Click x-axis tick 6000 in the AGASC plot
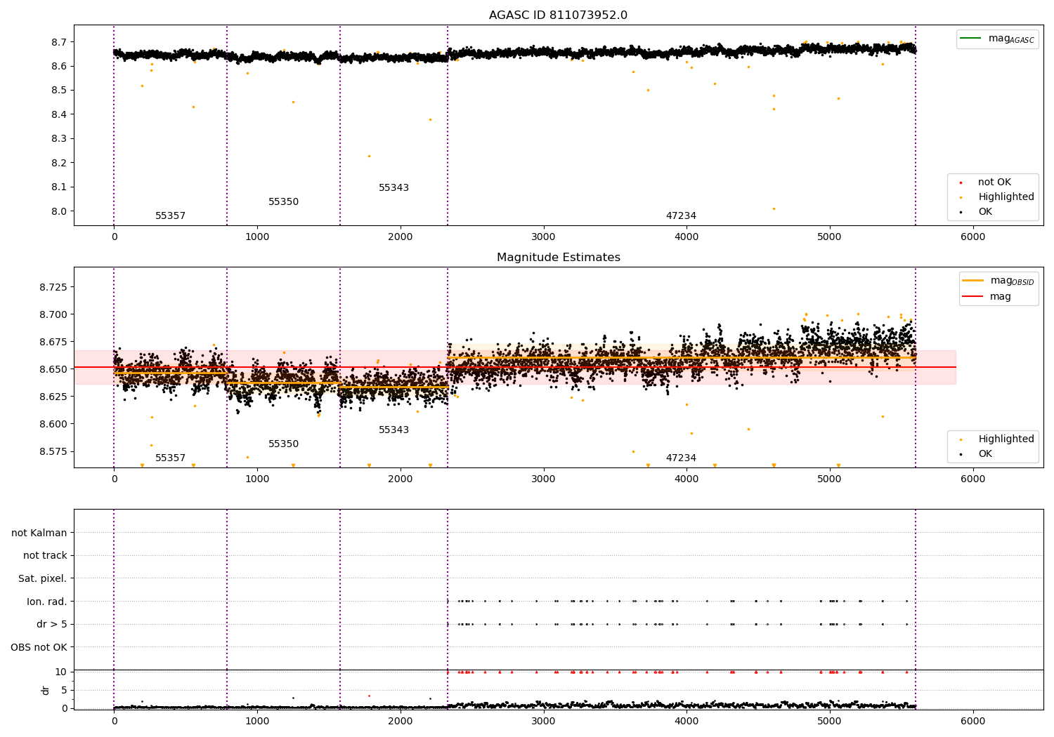Viewport: 1054px width, 737px height. tap(972, 237)
